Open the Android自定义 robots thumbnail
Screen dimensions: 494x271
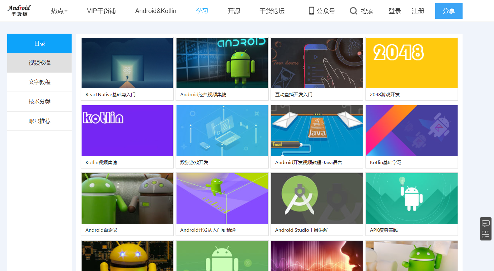click(127, 198)
